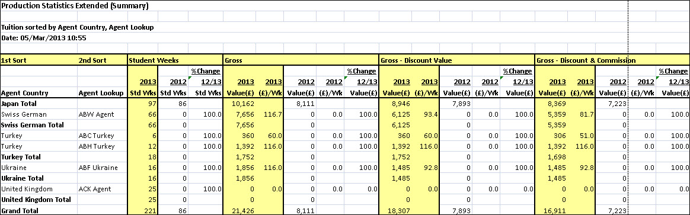Click the '2nd Sort' header cell
This screenshot has height=215, width=690.
103,60
